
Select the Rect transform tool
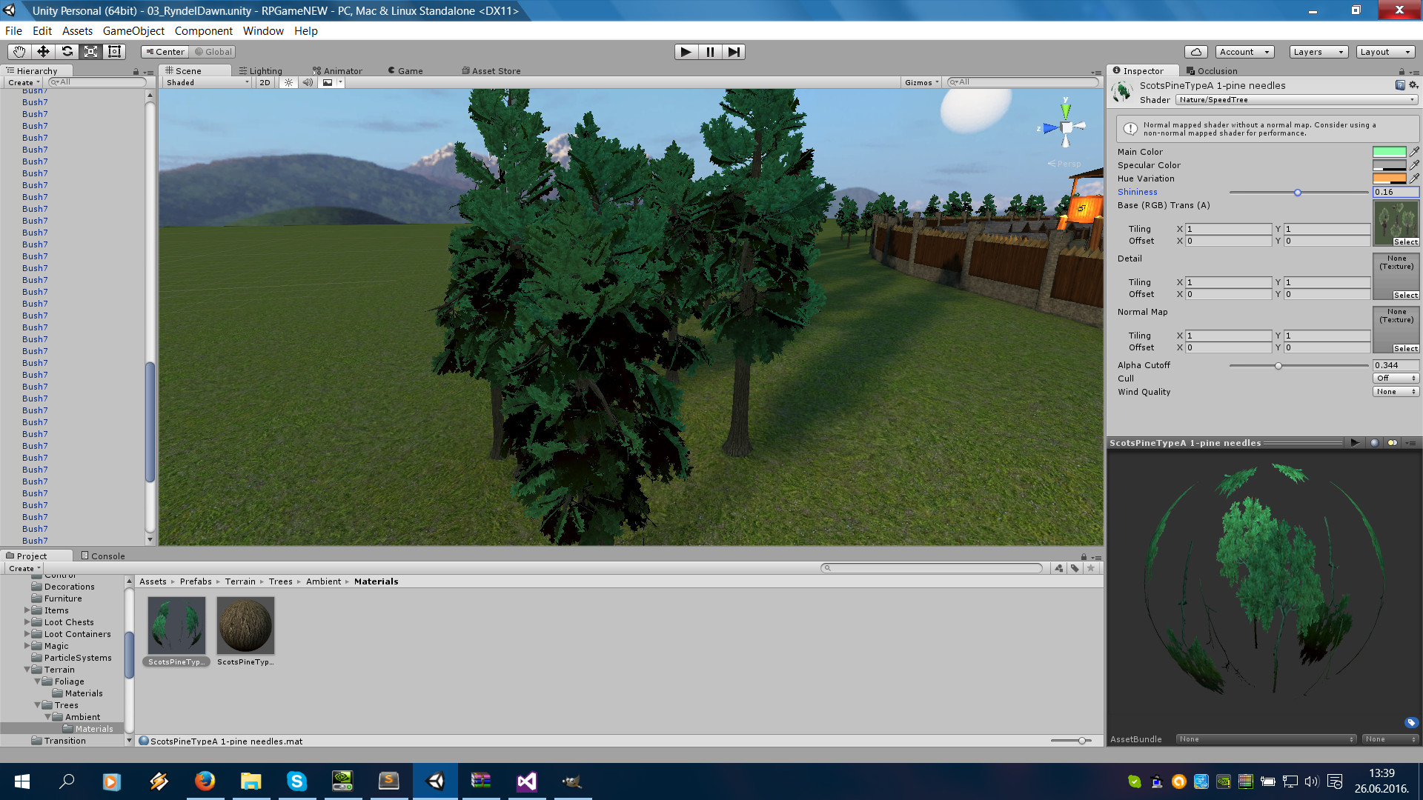(114, 51)
